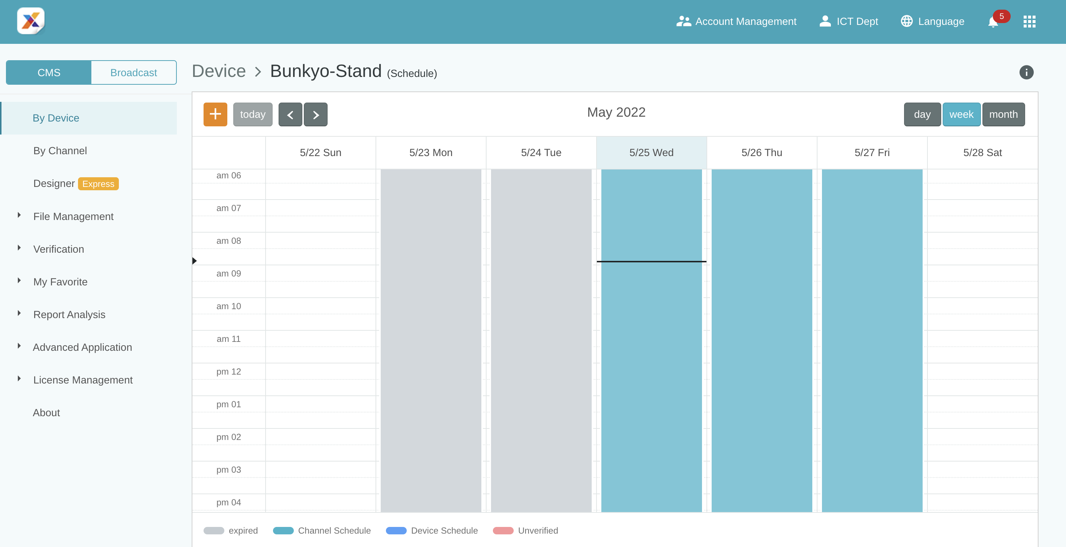
Task: Expand Report Analysis sidebar section
Action: [69, 314]
